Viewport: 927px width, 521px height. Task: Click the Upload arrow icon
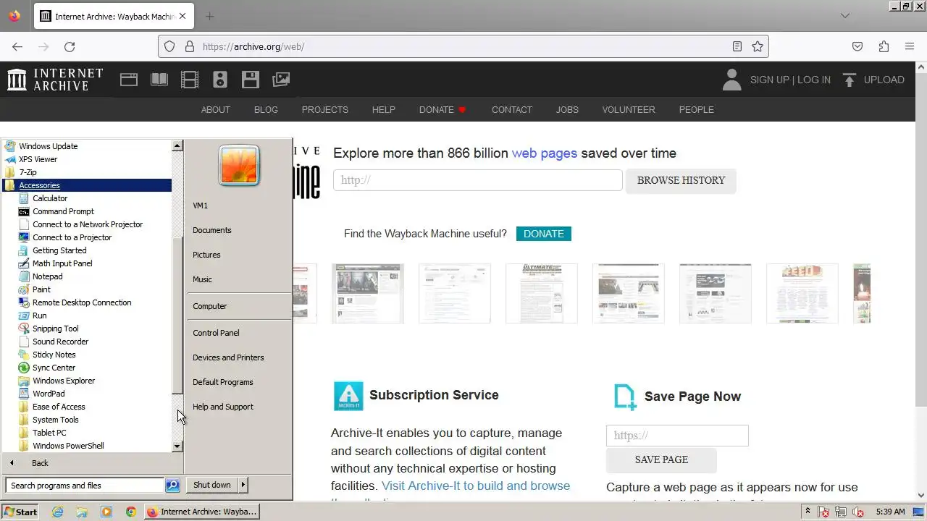click(x=850, y=80)
